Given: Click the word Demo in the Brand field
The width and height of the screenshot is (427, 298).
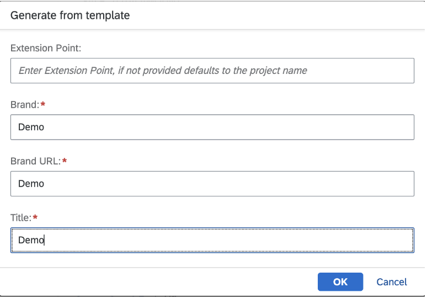Looking at the screenshot, I should point(31,127).
